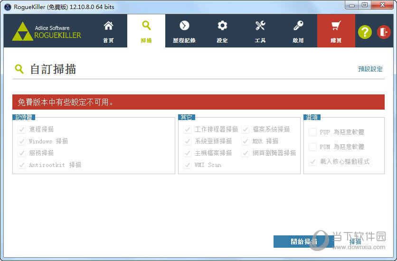The width and height of the screenshot is (397, 261).
Task: Go to the 首頁 home tab
Action: click(x=108, y=31)
